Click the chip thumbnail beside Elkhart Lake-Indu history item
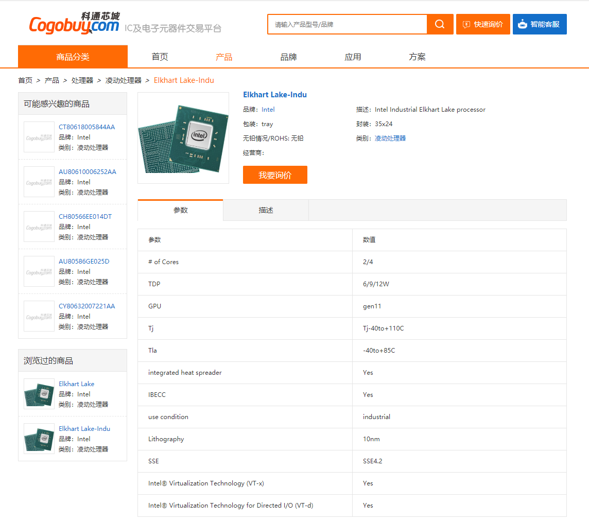The height and width of the screenshot is (521, 589). (39, 438)
